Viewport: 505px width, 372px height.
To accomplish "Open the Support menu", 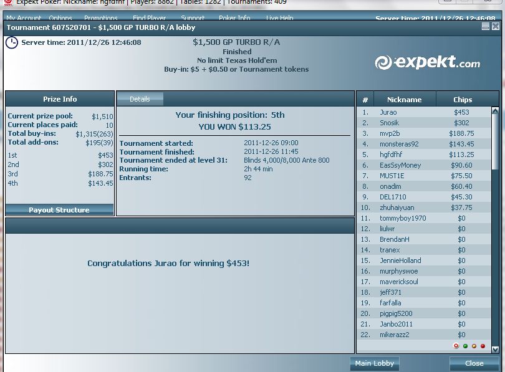I will [193, 18].
